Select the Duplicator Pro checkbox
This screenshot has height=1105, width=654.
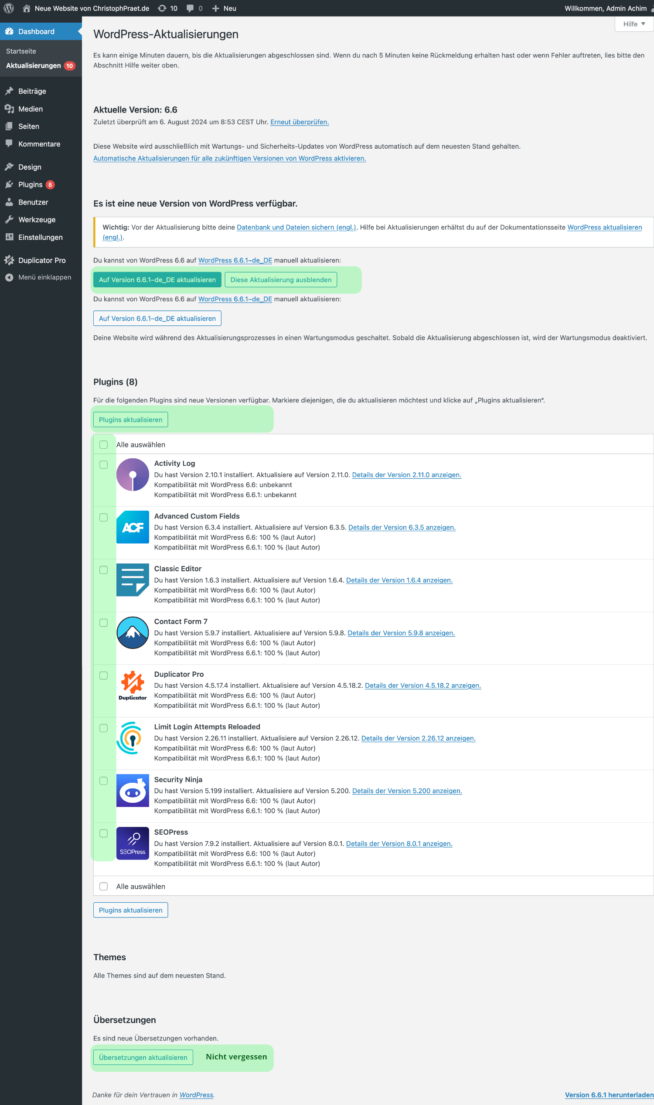(x=104, y=675)
